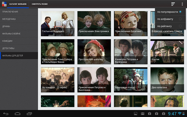Tap the Wi-Fi status icon
This screenshot has height=117, width=187.
(179, 113)
